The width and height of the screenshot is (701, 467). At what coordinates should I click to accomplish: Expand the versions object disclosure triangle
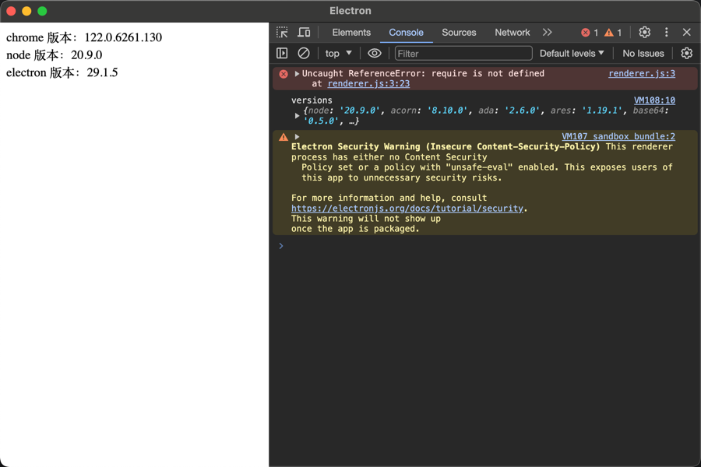pos(297,116)
